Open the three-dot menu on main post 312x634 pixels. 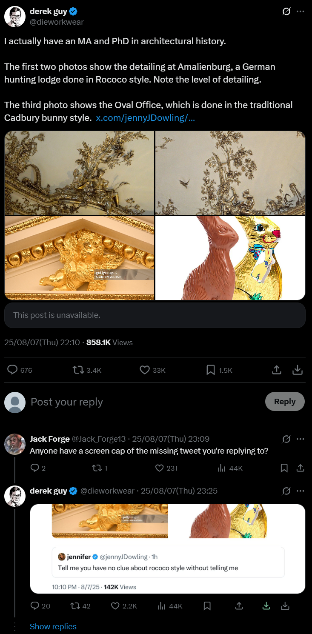pyautogui.click(x=301, y=11)
